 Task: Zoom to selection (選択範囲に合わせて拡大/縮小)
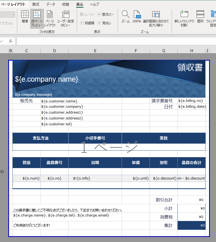pos(156,19)
